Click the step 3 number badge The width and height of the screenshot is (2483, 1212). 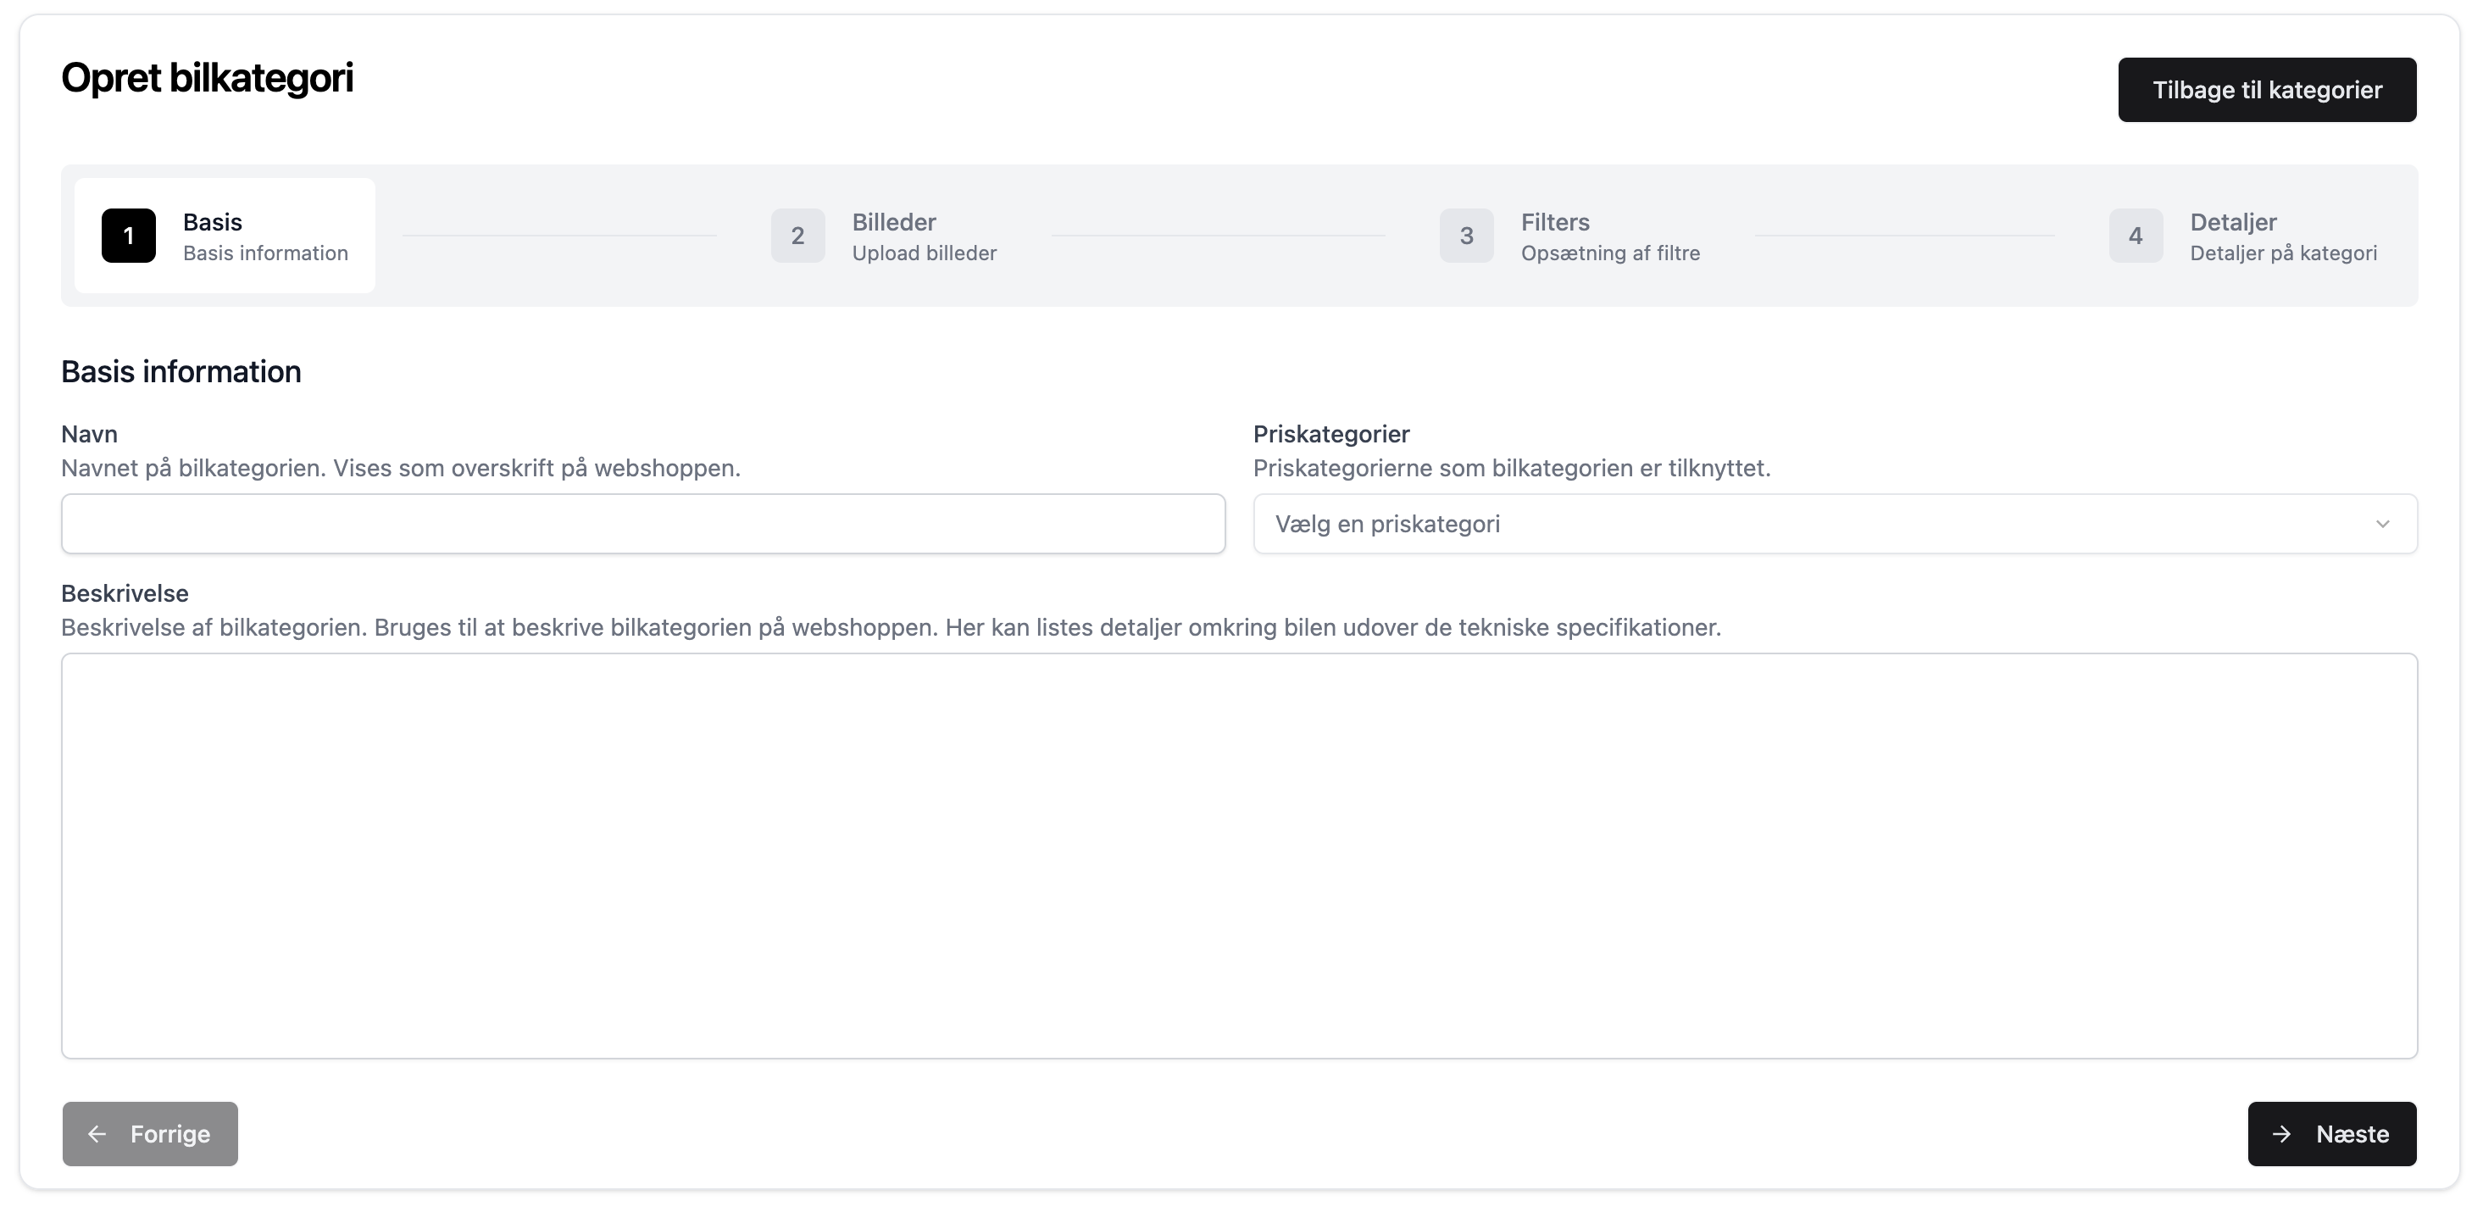point(1466,236)
